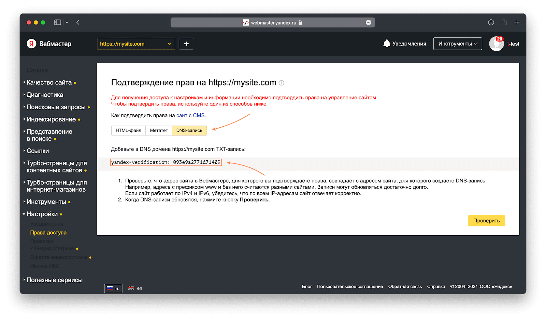Expand Представление в поиске section
The image size is (546, 320).
click(x=49, y=135)
